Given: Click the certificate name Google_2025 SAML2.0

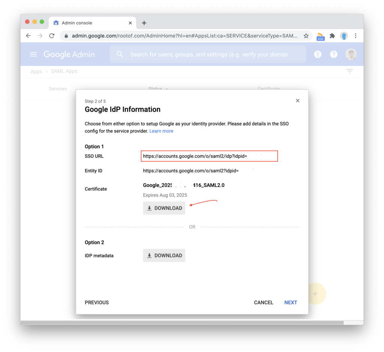Looking at the screenshot, I should click(x=184, y=185).
